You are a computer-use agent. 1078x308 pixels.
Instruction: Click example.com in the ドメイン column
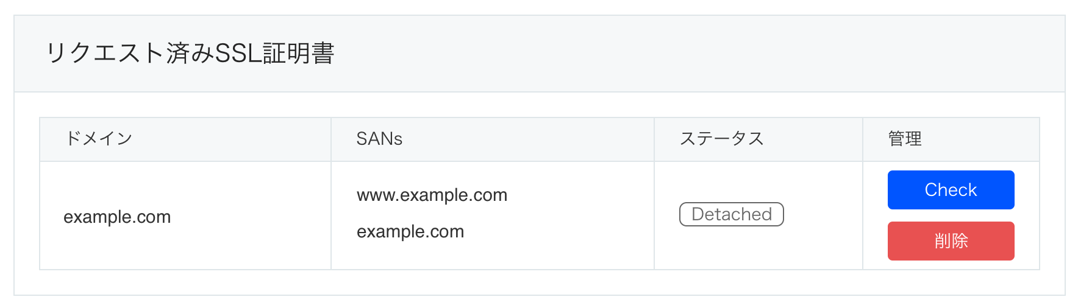tap(117, 217)
